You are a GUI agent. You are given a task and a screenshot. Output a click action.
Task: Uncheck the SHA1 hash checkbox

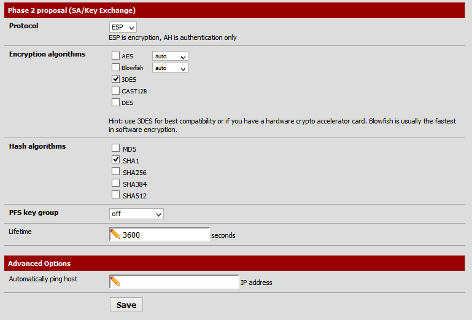115,160
